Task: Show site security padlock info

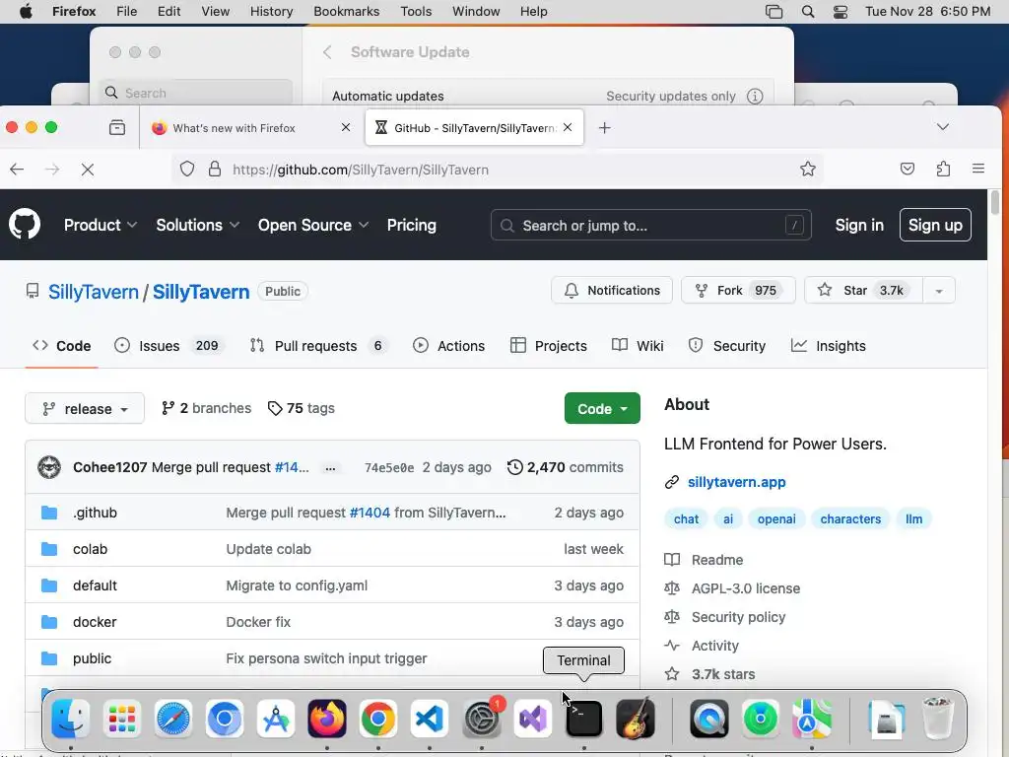Action: 214,170
